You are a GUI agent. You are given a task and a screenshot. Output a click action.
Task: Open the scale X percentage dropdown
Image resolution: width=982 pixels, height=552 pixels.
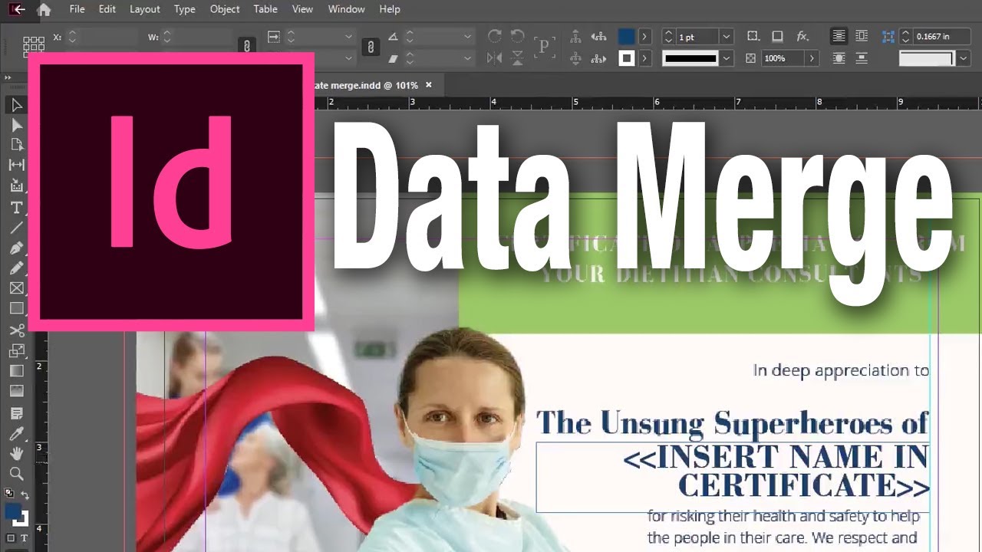[349, 36]
